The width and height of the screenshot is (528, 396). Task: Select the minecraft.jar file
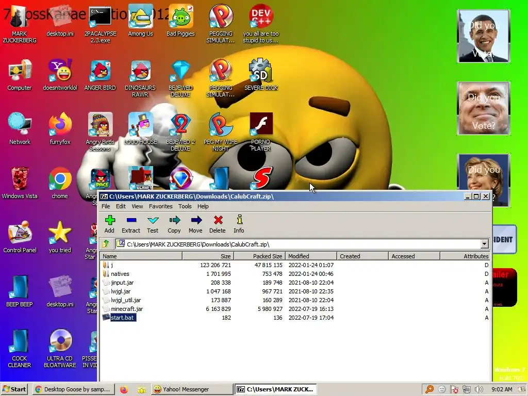295,309
